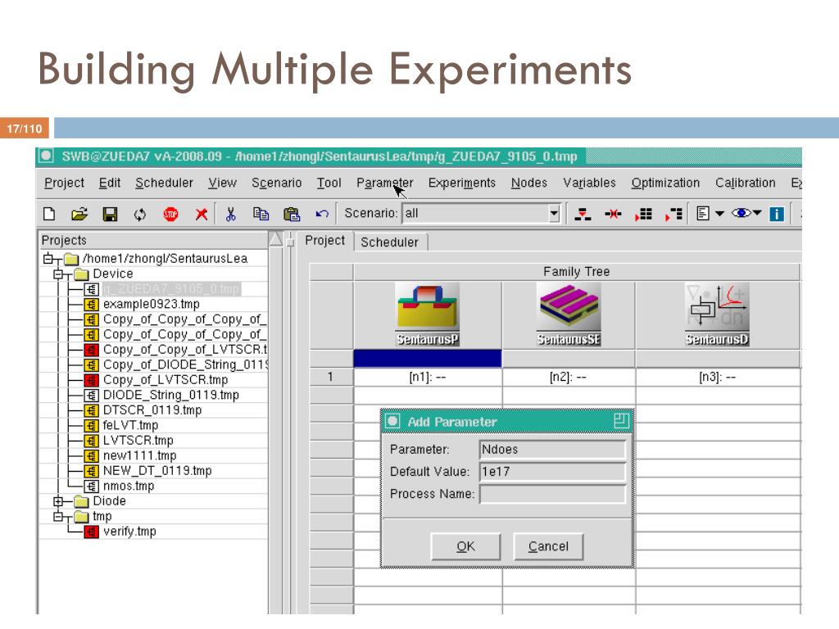Image resolution: width=839 pixels, height=629 pixels.
Task: Click the blue info icon
Action: (777, 214)
